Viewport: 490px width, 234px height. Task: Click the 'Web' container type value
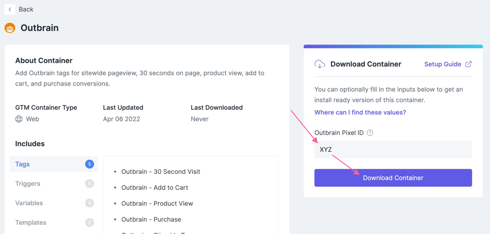click(32, 119)
